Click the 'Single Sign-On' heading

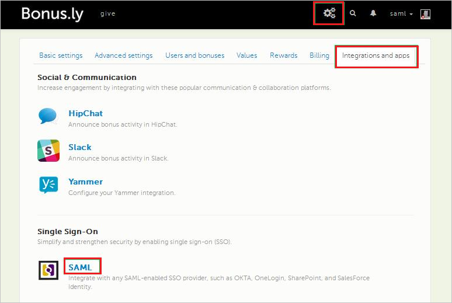[x=68, y=232]
